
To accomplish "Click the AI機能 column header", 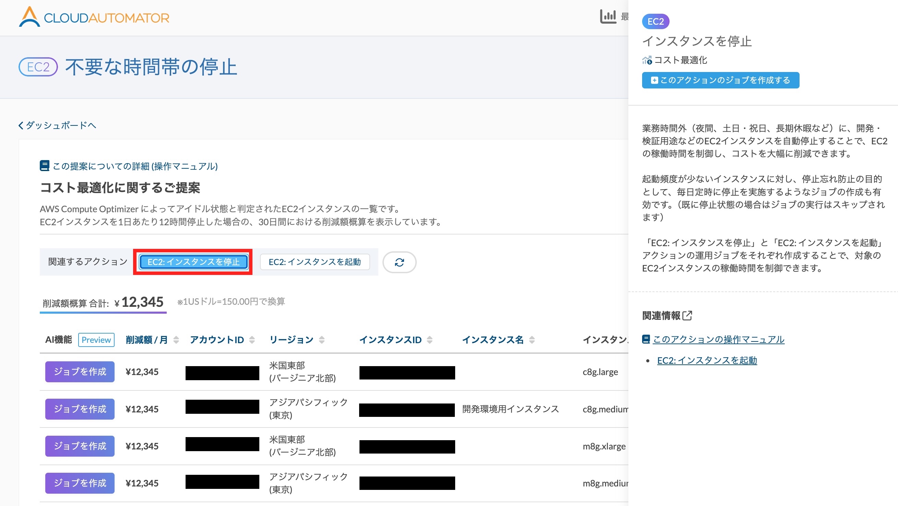I will 59,340.
